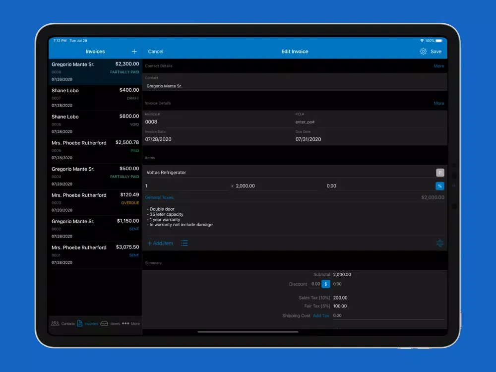Select Sales Tax [10%] row
The image size is (496, 372).
(323, 298)
